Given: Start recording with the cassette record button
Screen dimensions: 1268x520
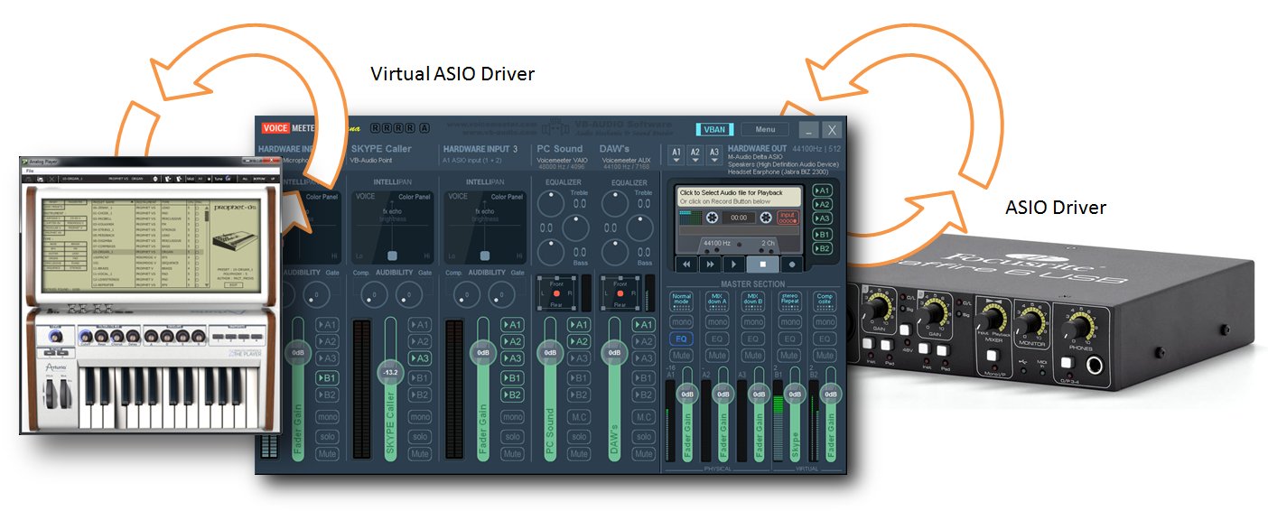Looking at the screenshot, I should tap(792, 265).
